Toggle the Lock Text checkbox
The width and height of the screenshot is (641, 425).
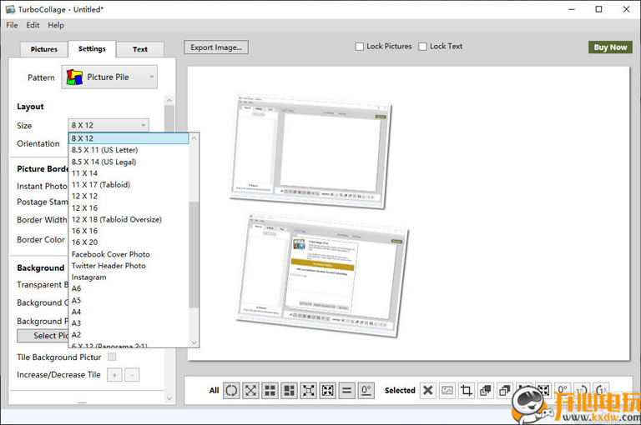click(x=423, y=47)
